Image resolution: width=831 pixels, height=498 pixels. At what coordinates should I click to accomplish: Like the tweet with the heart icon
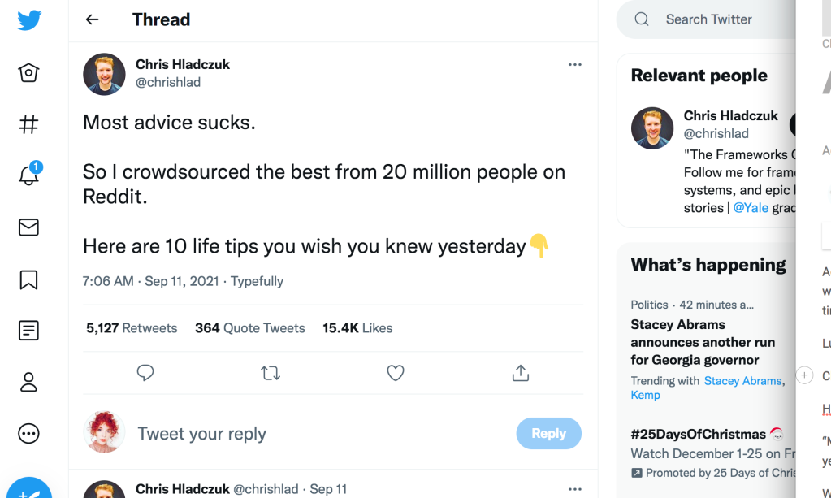(x=396, y=372)
